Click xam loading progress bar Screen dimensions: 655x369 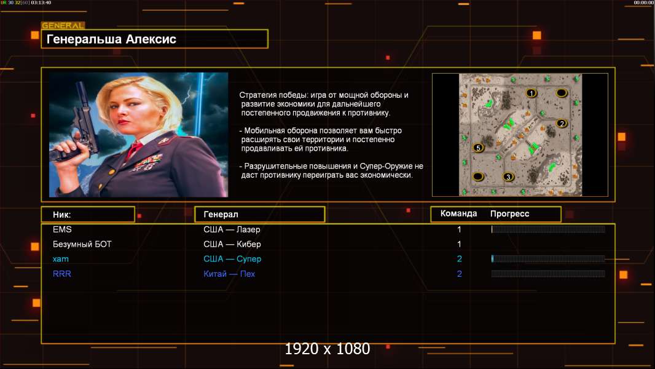coord(548,259)
